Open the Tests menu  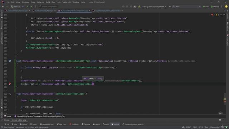pyautogui.click(x=58, y=3)
